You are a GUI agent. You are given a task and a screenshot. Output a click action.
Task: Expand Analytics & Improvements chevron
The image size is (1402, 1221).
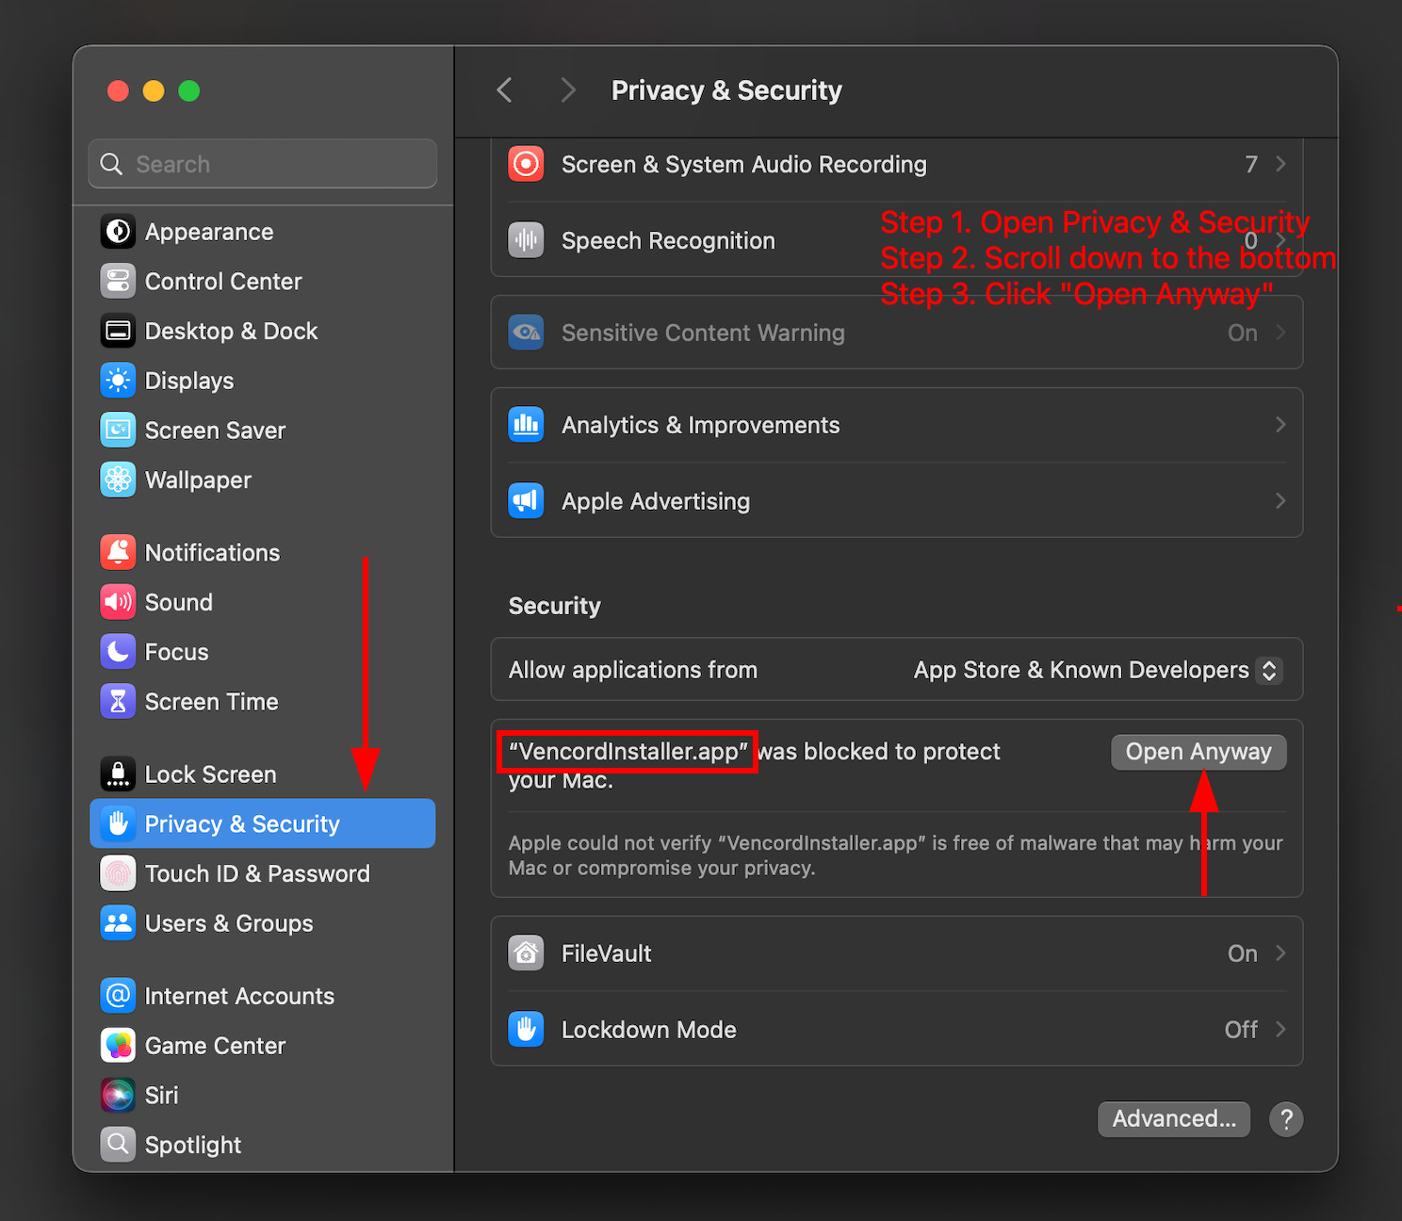[x=1280, y=425]
